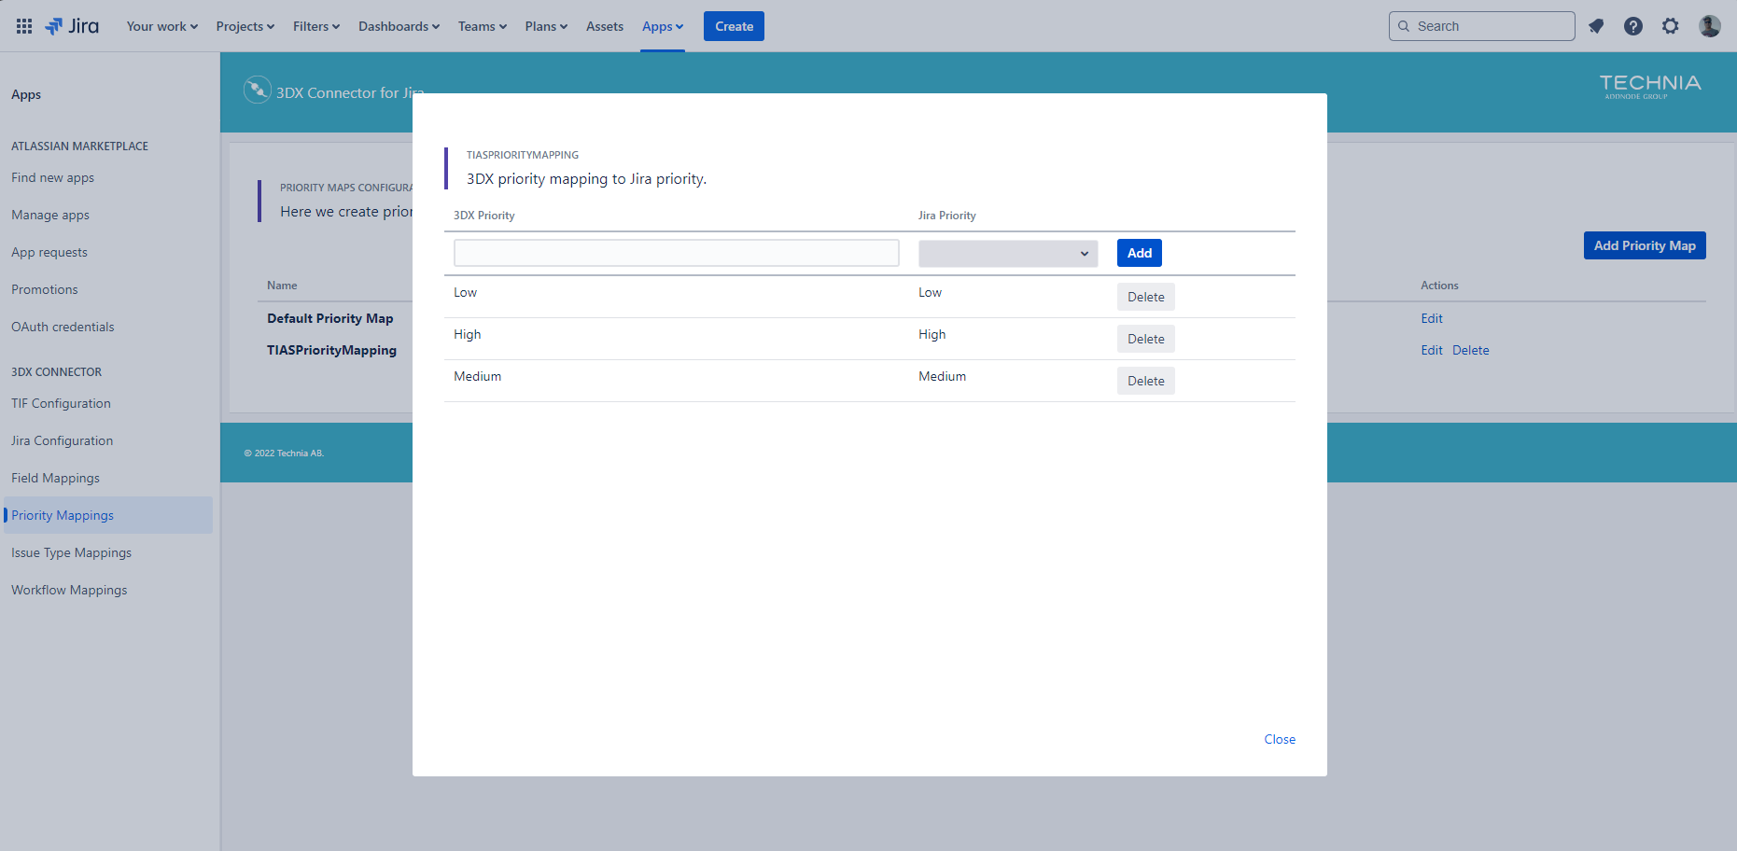This screenshot has height=851, width=1737.
Task: Open the Assets menu item
Action: (x=604, y=26)
